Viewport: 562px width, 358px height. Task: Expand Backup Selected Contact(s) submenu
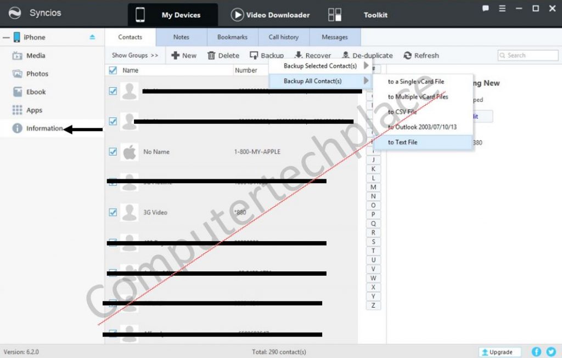(x=320, y=66)
